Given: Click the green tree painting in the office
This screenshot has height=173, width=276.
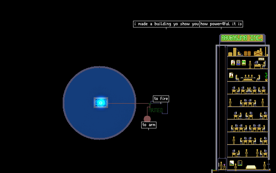Looking at the screenshot, I should pos(244,63).
